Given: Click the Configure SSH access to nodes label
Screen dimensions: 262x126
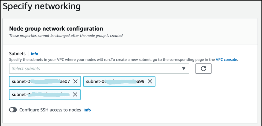Looking at the screenshot, I should 50,110.
